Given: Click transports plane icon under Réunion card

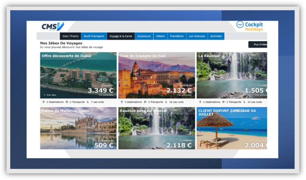Looking at the screenshot, I should 224,102.
